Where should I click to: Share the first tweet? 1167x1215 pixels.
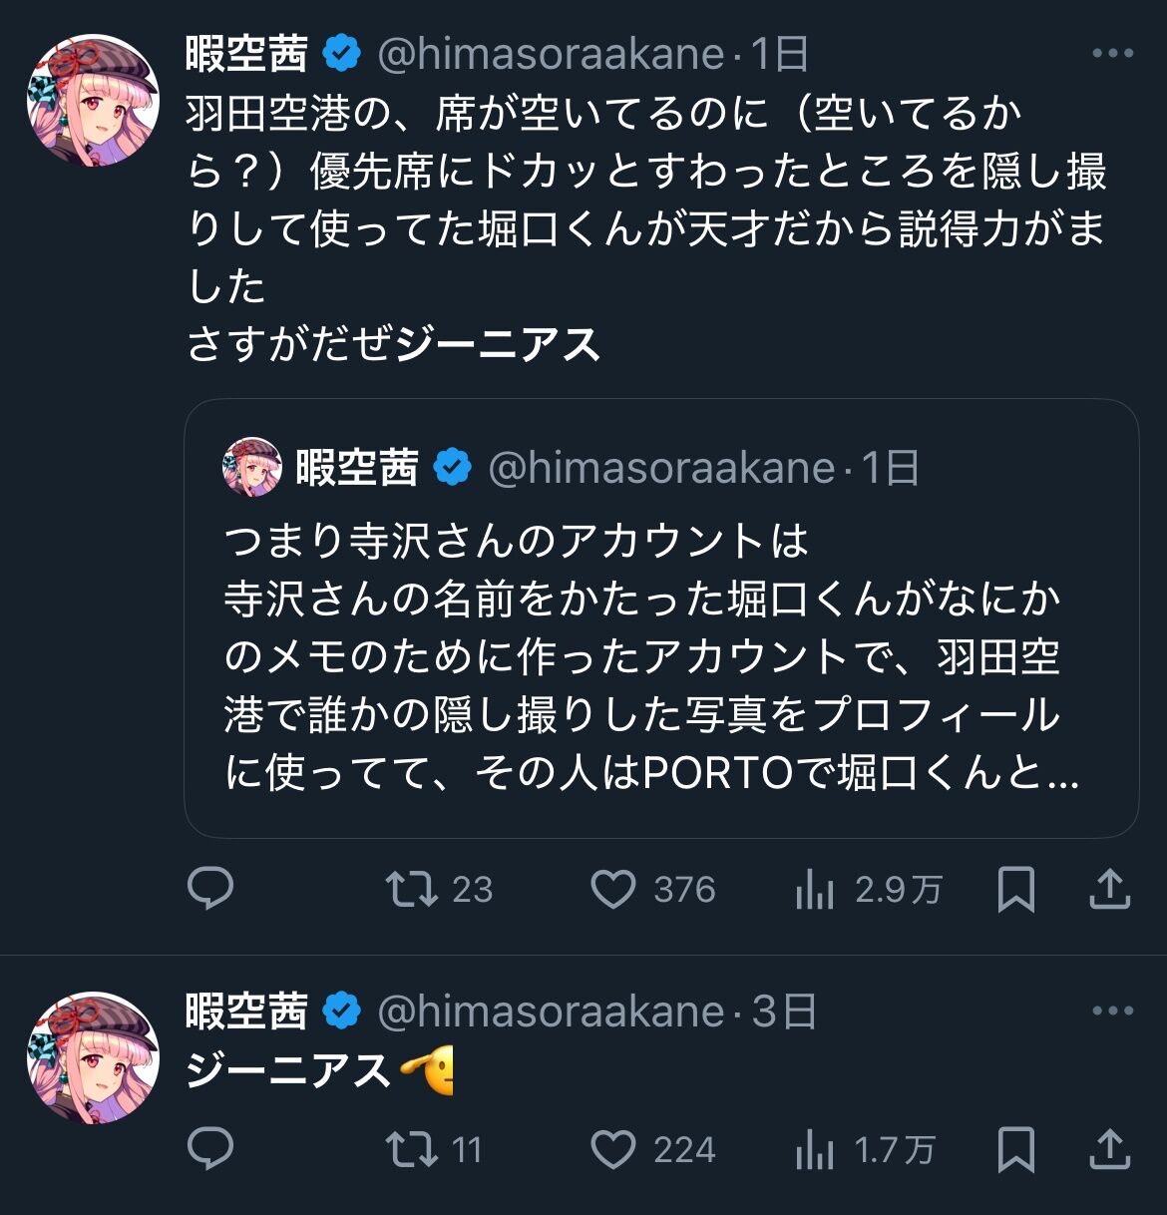(x=1108, y=888)
